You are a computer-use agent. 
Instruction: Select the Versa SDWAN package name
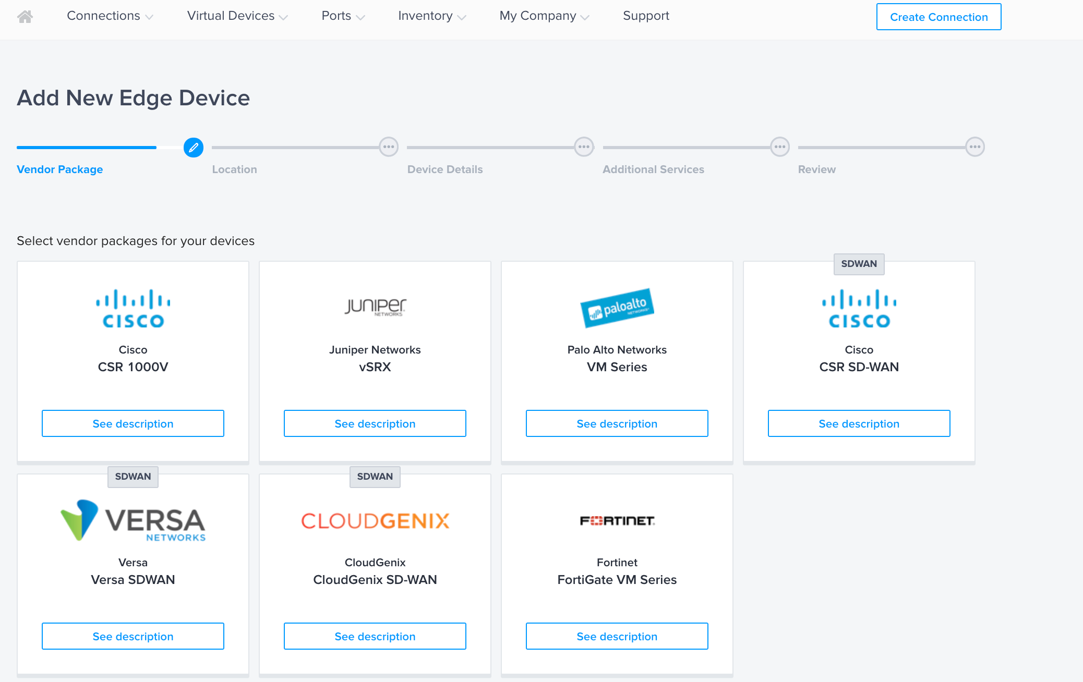pyautogui.click(x=133, y=580)
